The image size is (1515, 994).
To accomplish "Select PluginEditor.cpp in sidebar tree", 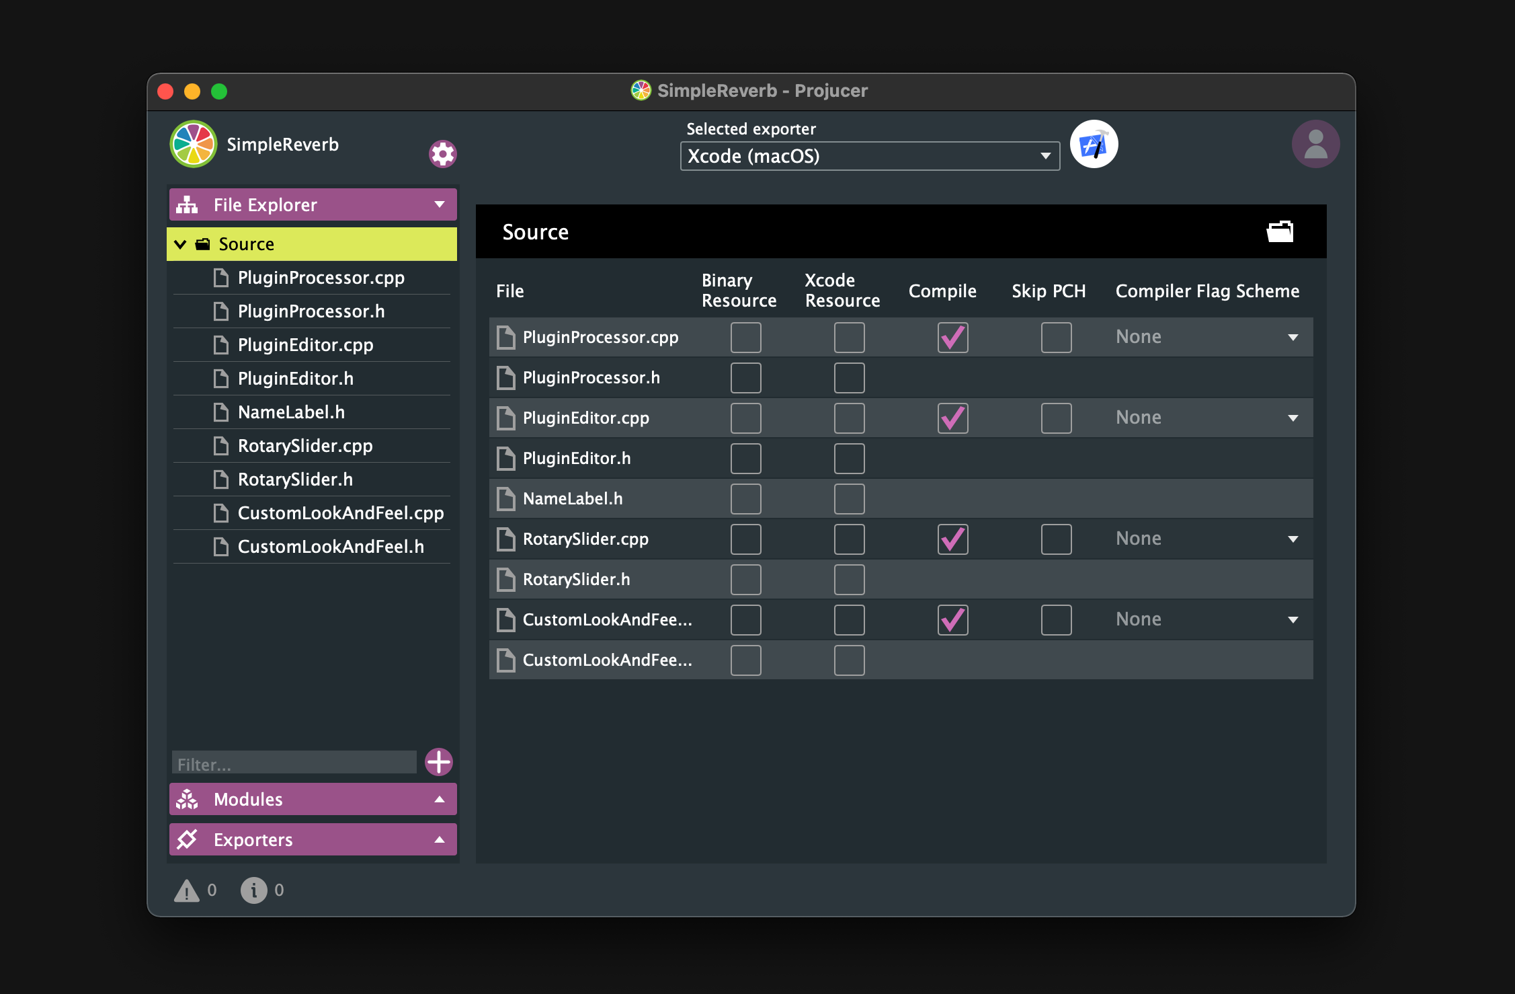I will [312, 345].
